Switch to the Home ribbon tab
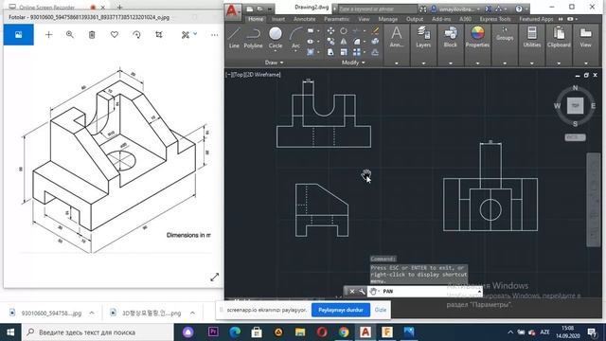The image size is (606, 341). click(256, 19)
